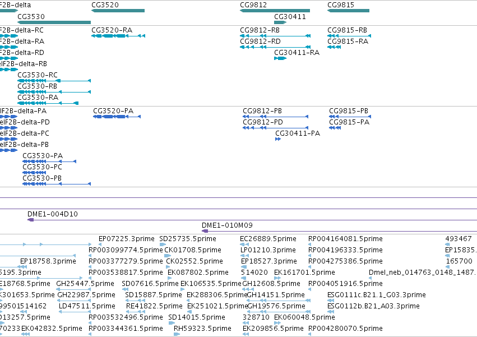Click EST ESG0111c.B21.1_G03.3prime
This screenshot has width=477, height=337.
(377, 295)
